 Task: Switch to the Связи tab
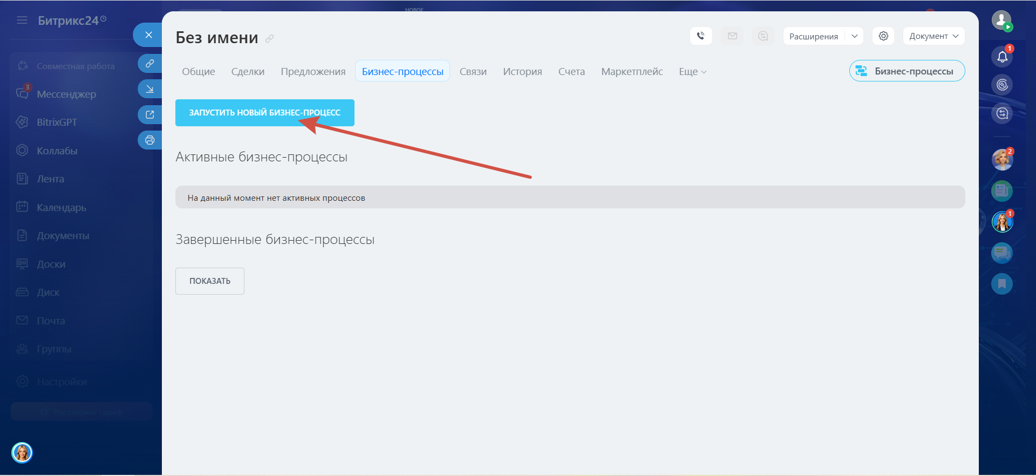coord(473,71)
